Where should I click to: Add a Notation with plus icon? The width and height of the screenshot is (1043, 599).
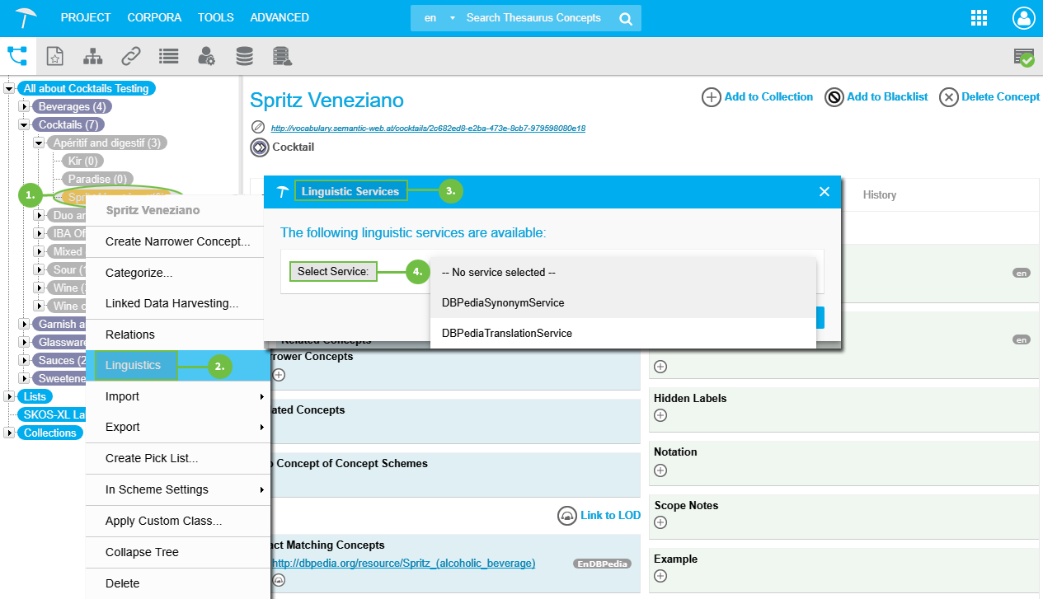coord(660,470)
